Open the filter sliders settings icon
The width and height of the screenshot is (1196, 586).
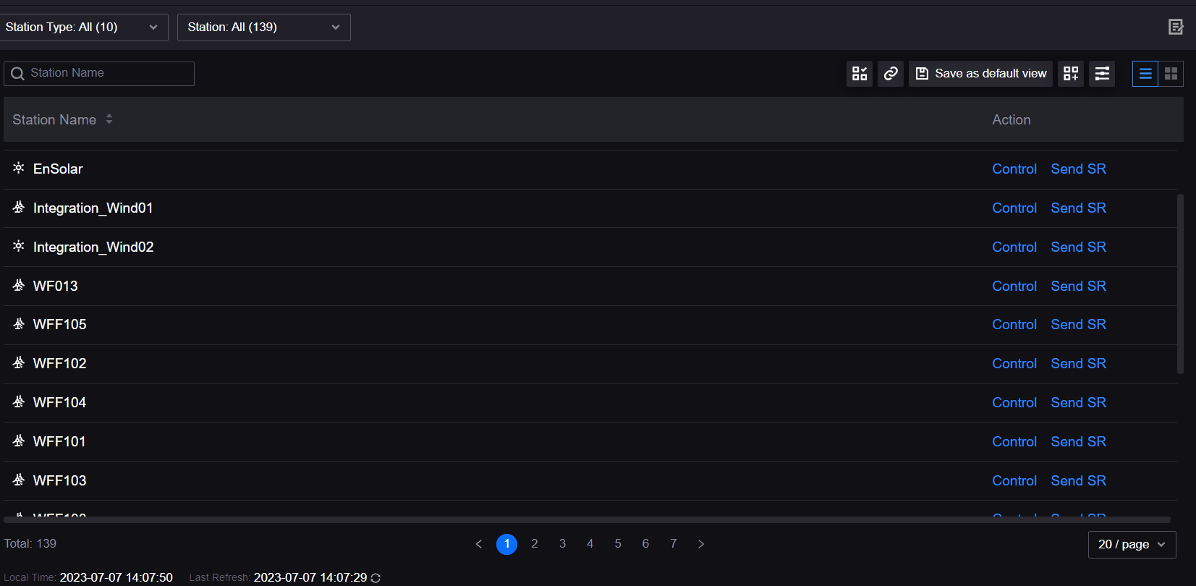(1102, 74)
